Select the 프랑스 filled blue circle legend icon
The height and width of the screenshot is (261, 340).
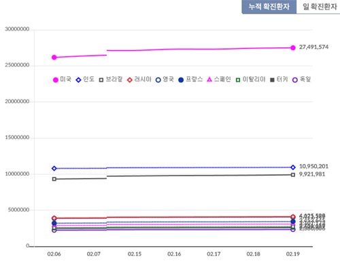click(181, 80)
